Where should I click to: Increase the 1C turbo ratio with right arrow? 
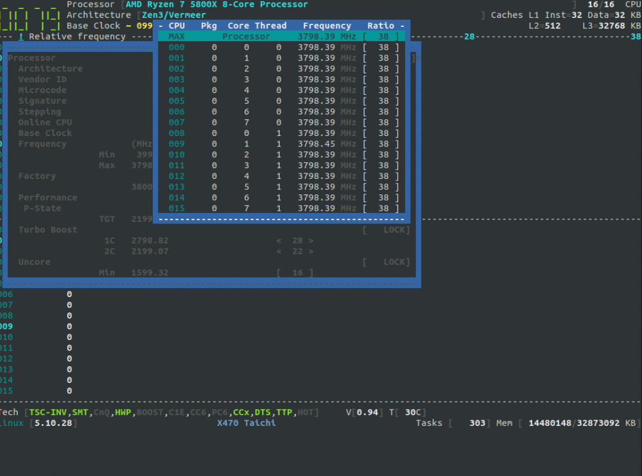click(x=311, y=241)
